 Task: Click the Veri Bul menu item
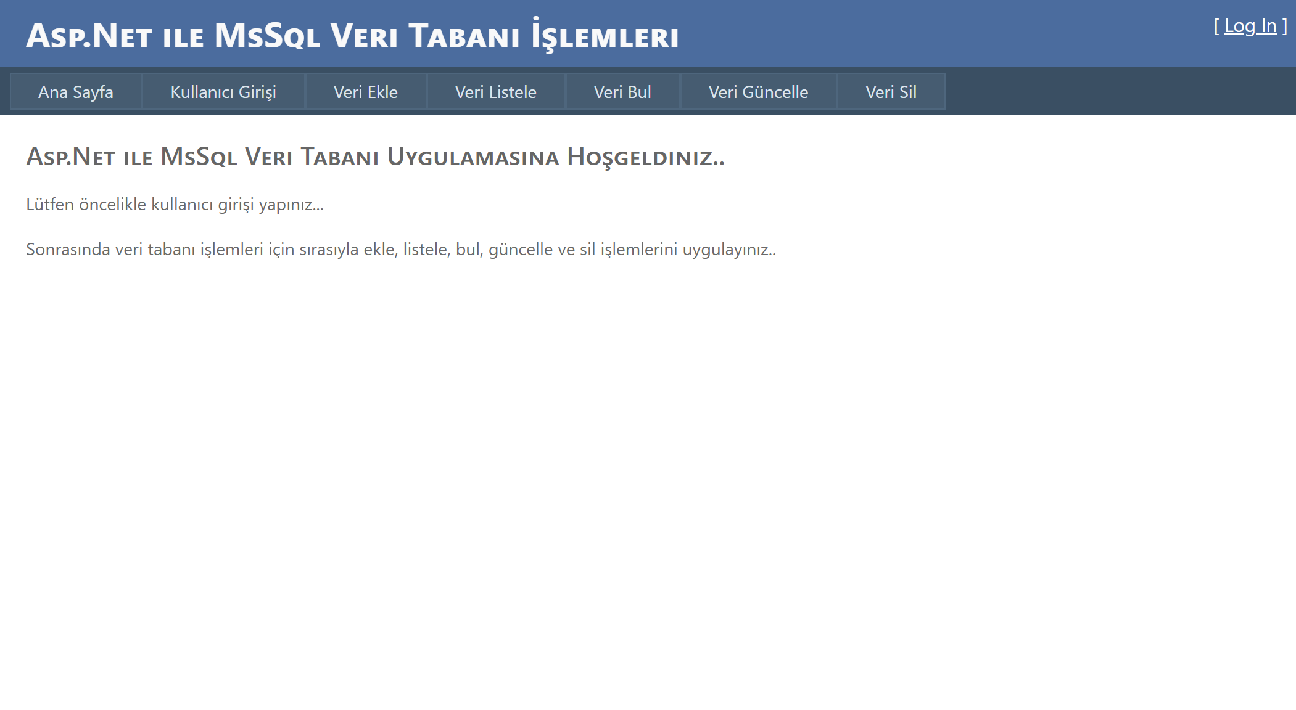(x=622, y=92)
